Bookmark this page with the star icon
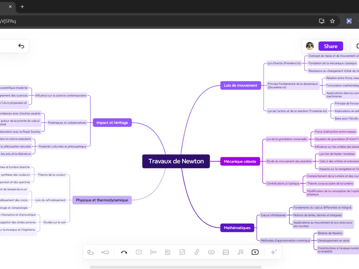This screenshot has height=269, width=359. click(332, 21)
